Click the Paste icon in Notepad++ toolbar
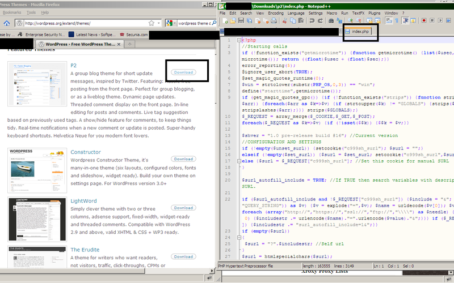This screenshot has height=283, width=454. pyautogui.click(x=301, y=20)
